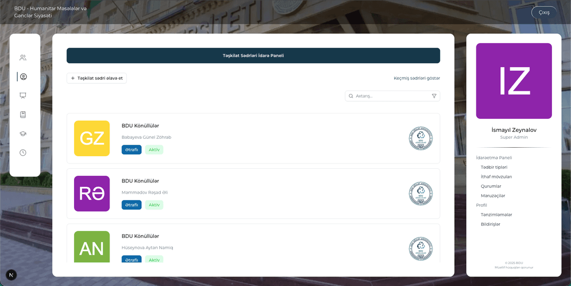The image size is (571, 286).
Task: Click the Profil section heading
Action: [x=482, y=205]
